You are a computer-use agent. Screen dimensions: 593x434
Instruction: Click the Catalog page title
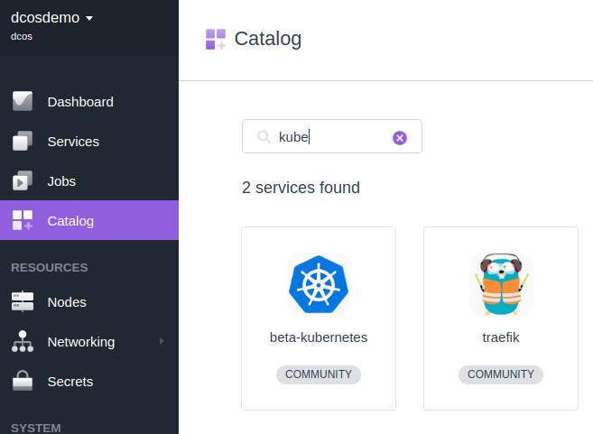pos(268,39)
